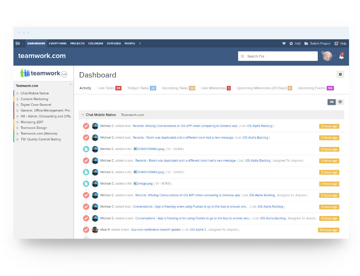
Task: Star the Marketing 2017 project
Action: pyautogui.click(x=17, y=122)
